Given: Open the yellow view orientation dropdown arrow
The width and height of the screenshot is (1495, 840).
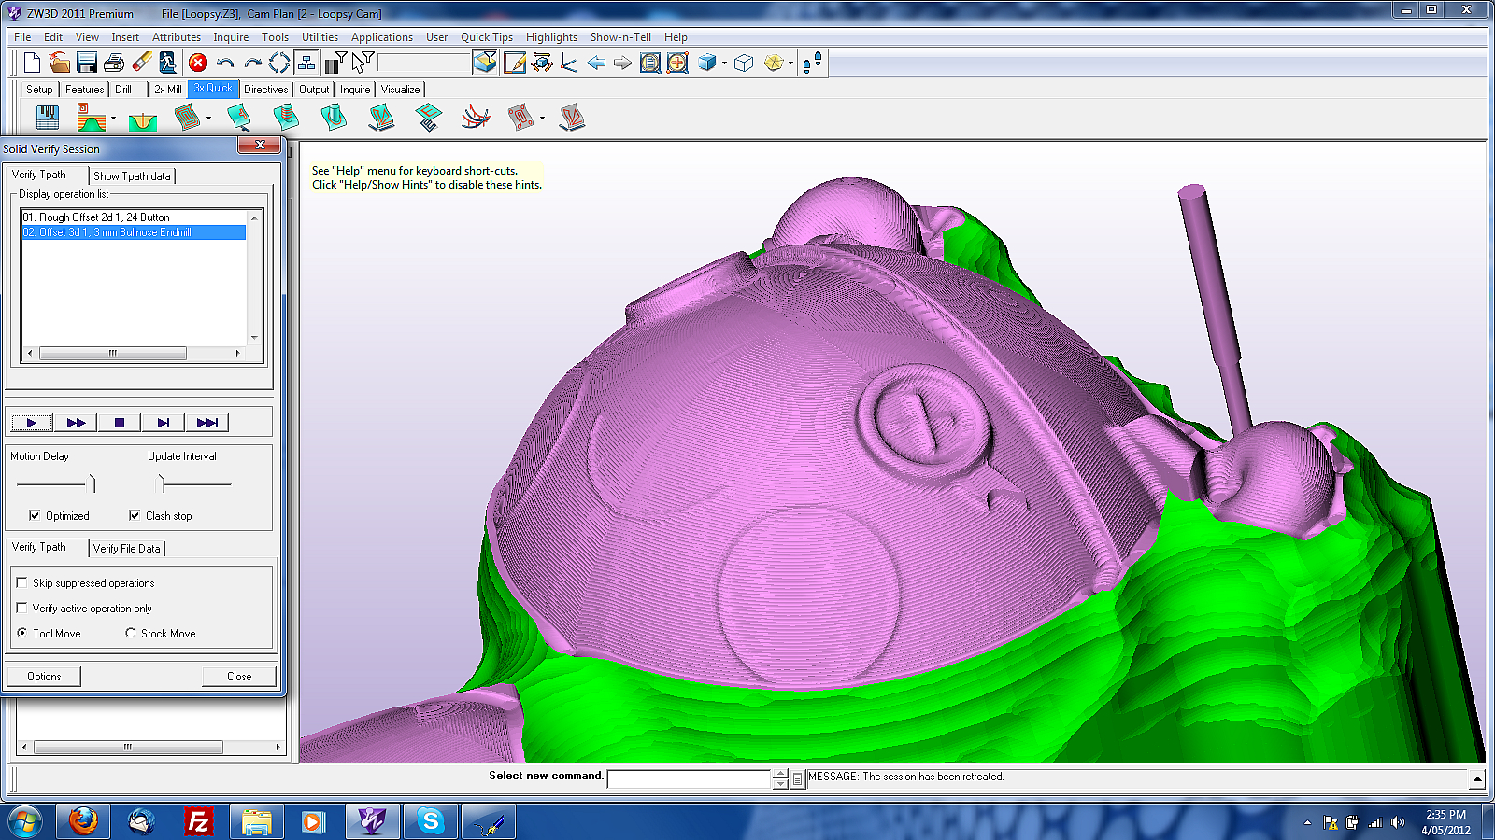Looking at the screenshot, I should [x=790, y=63].
